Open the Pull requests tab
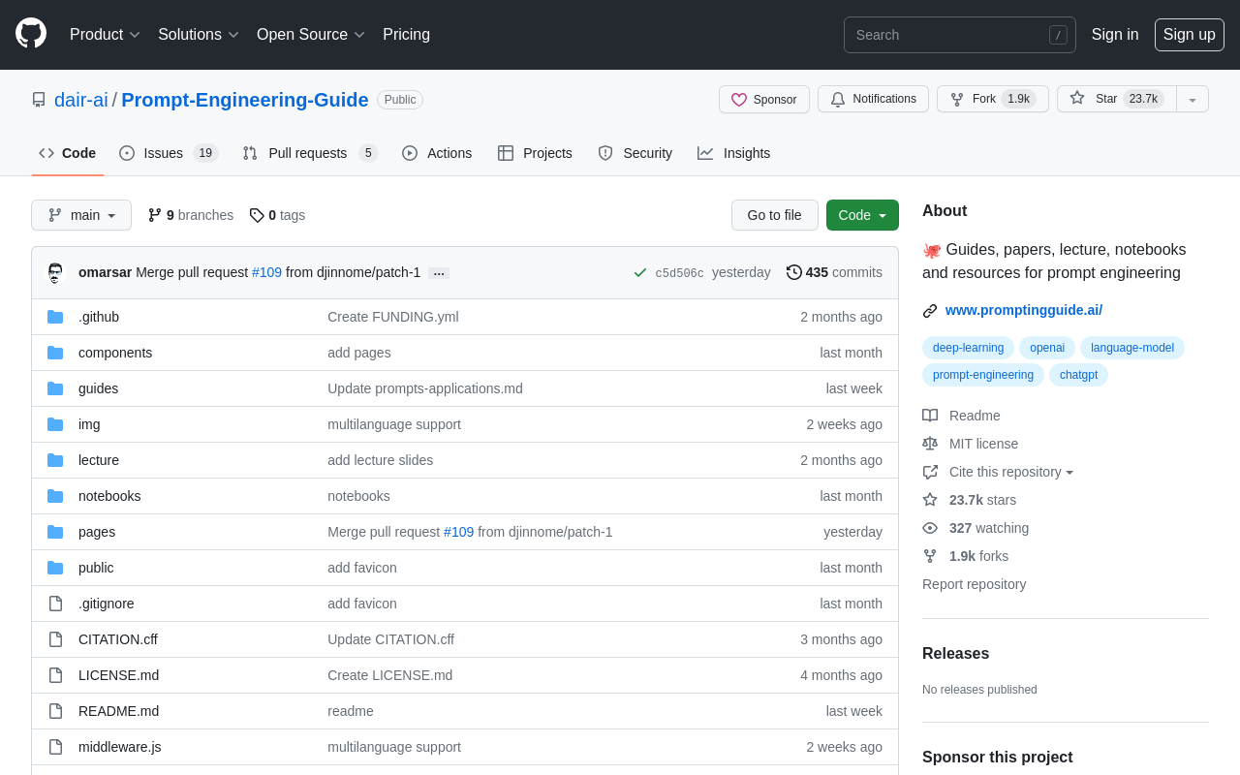 [309, 153]
